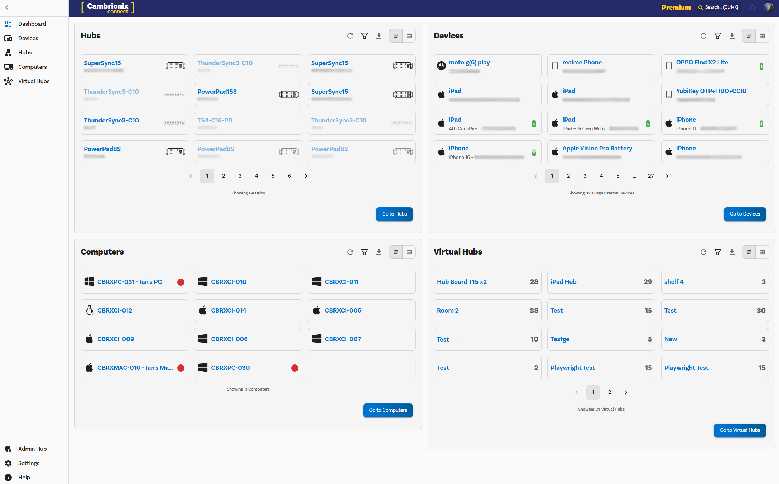The image size is (779, 484).
Task: Jump to Devices page 27
Action: 650,176
